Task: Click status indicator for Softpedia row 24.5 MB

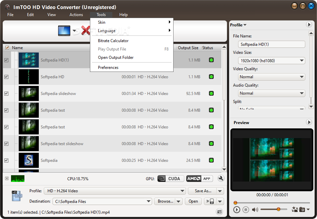Action: [211, 160]
